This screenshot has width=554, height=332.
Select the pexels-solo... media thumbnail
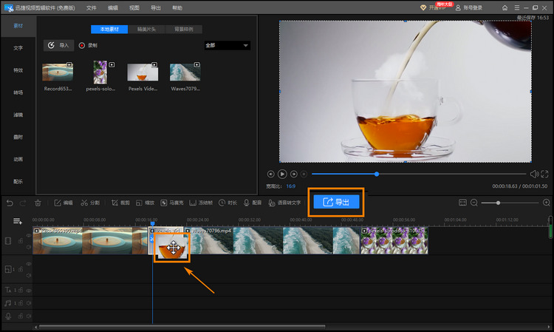pos(100,72)
